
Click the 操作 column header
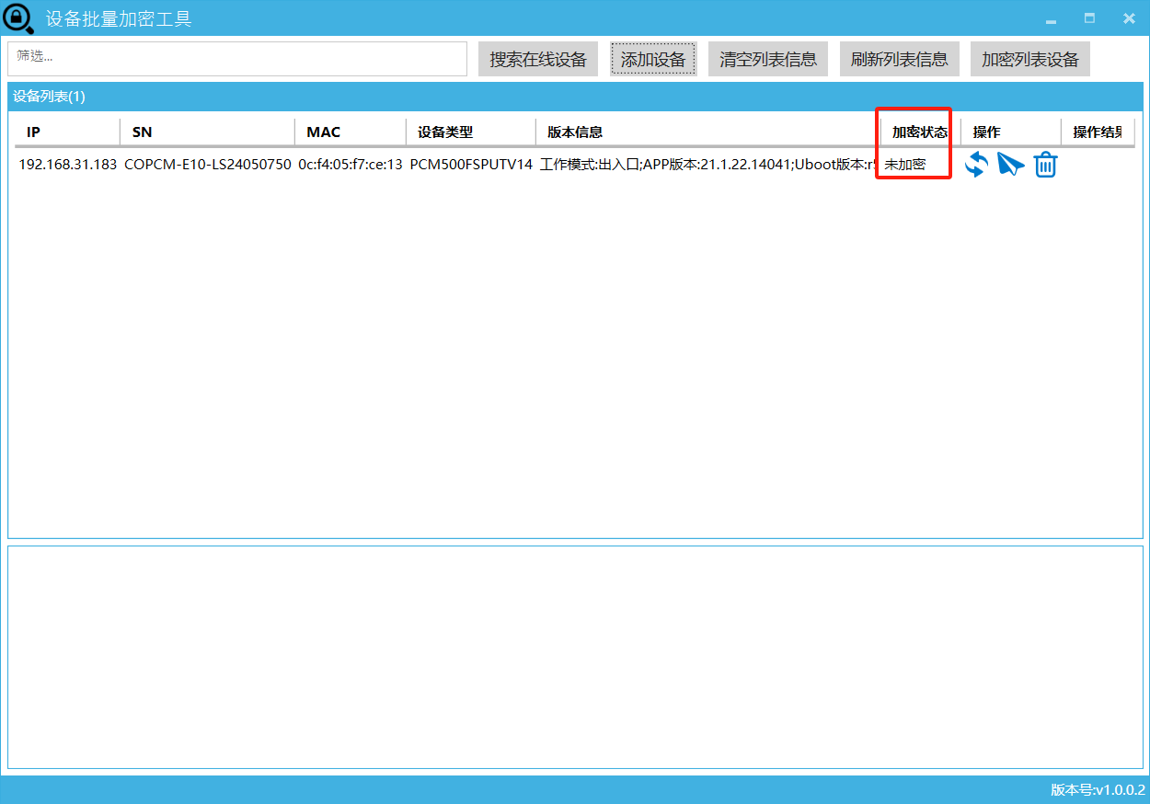(x=1011, y=132)
